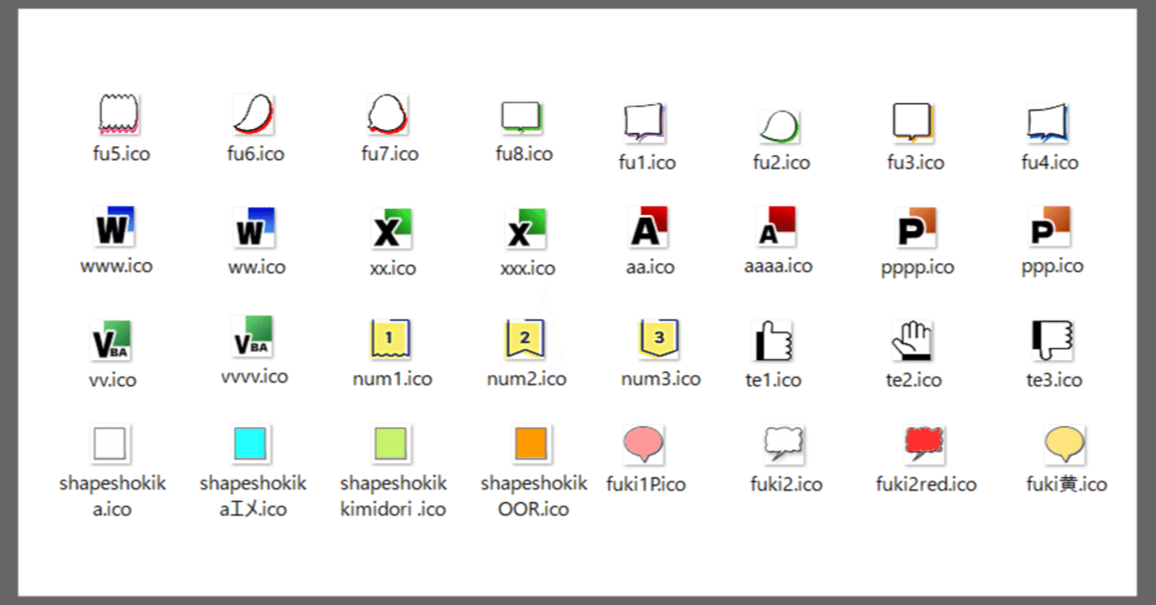Select the red fuki2red.ico cloud bubble icon
The image size is (1156, 605).
pyautogui.click(x=926, y=445)
